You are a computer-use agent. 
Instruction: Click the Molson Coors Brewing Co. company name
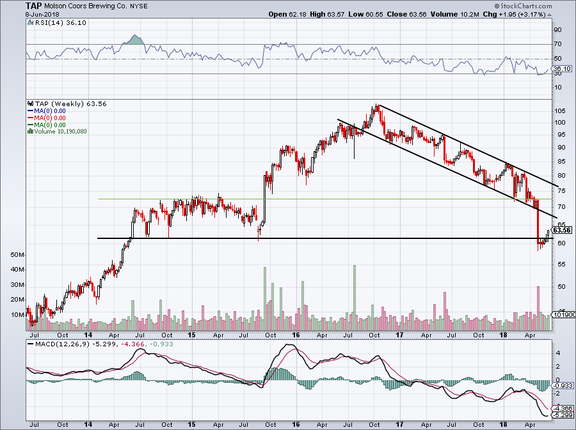point(86,6)
